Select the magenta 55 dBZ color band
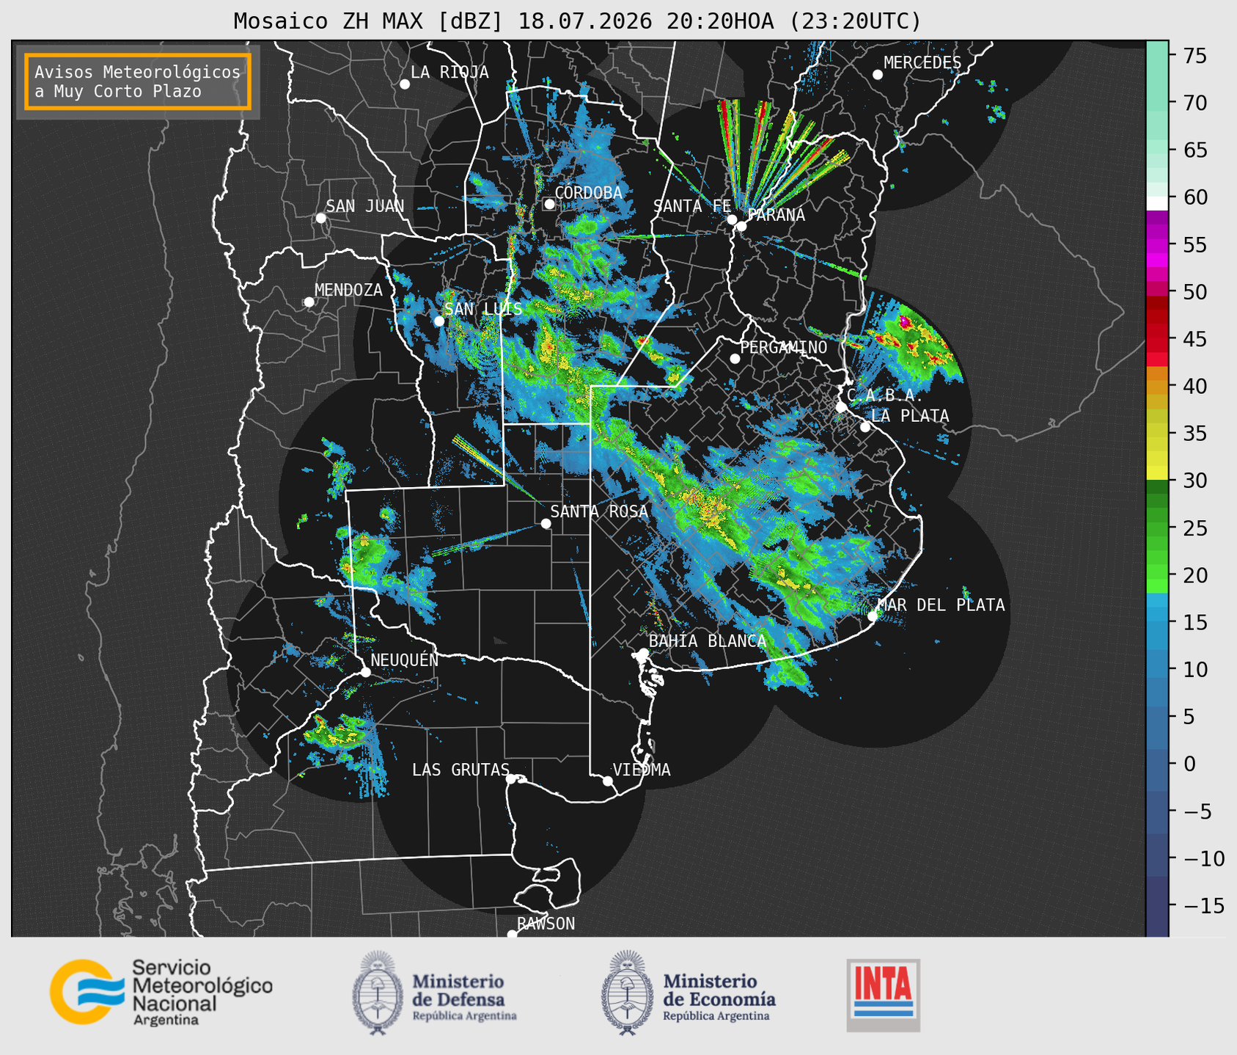This screenshot has width=1237, height=1055. pyautogui.click(x=1157, y=244)
